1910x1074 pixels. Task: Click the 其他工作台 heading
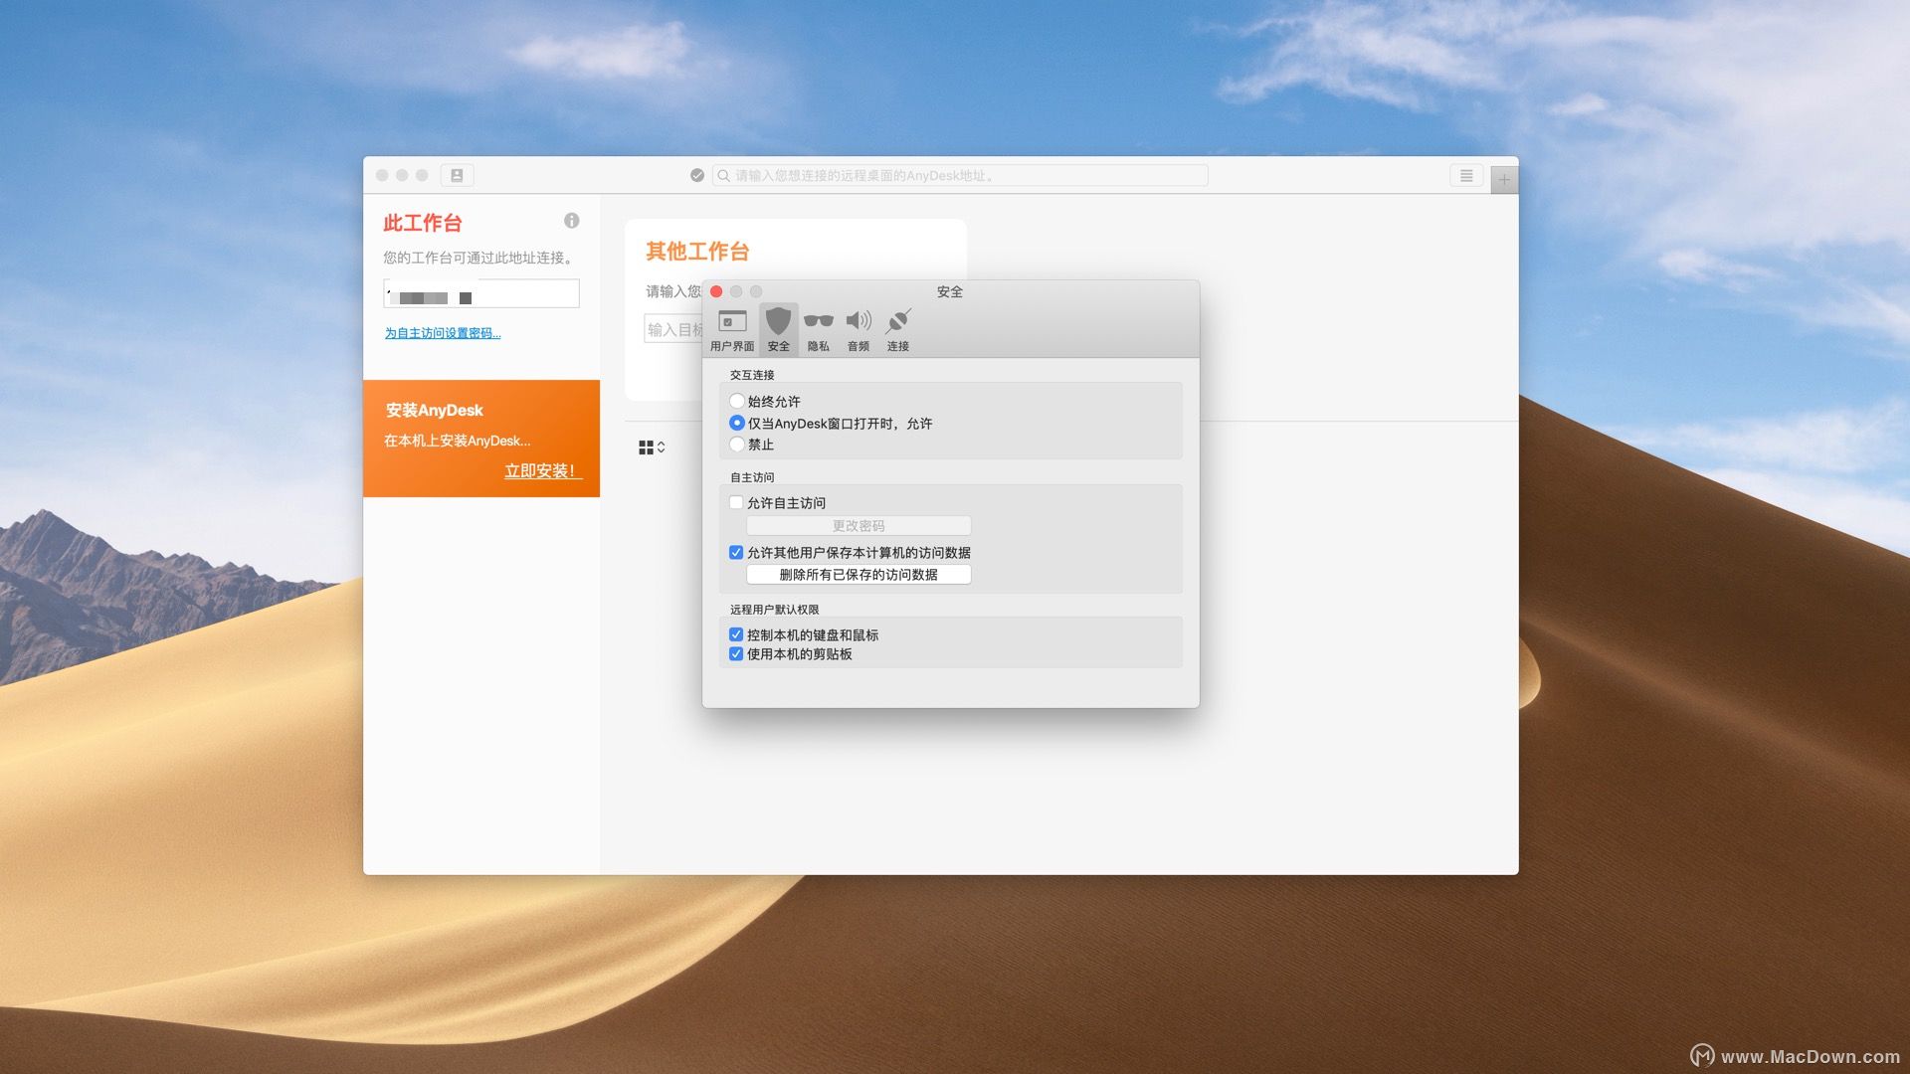[x=697, y=251]
